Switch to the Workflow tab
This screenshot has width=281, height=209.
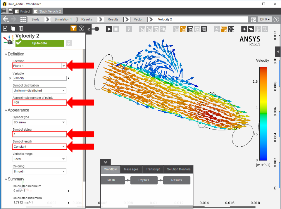coord(111,169)
